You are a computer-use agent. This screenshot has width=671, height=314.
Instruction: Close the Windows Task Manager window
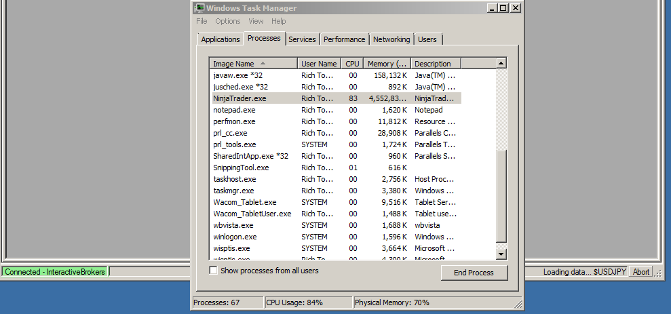click(515, 7)
